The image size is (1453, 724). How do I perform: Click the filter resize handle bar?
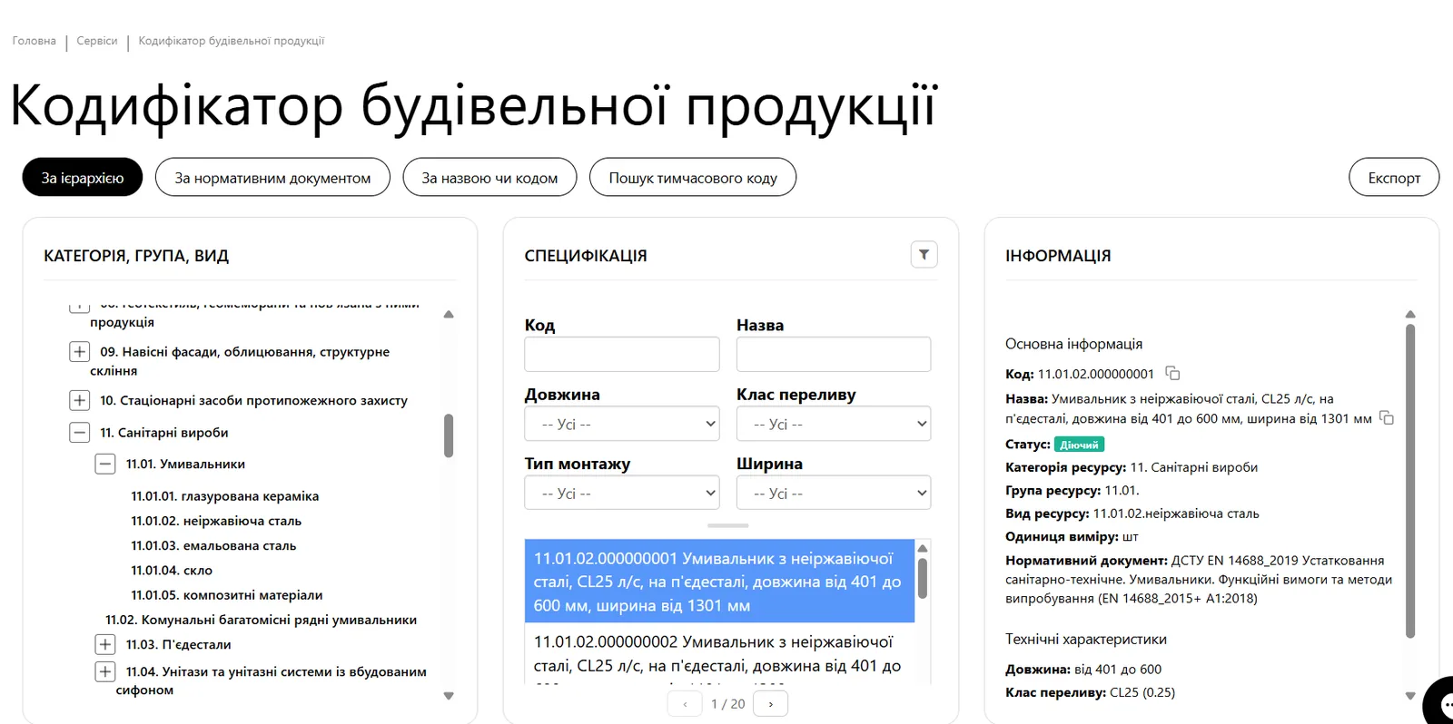coord(728,525)
